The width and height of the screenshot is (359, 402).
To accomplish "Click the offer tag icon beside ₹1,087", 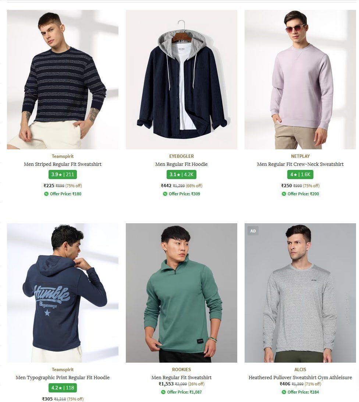I will (163, 392).
